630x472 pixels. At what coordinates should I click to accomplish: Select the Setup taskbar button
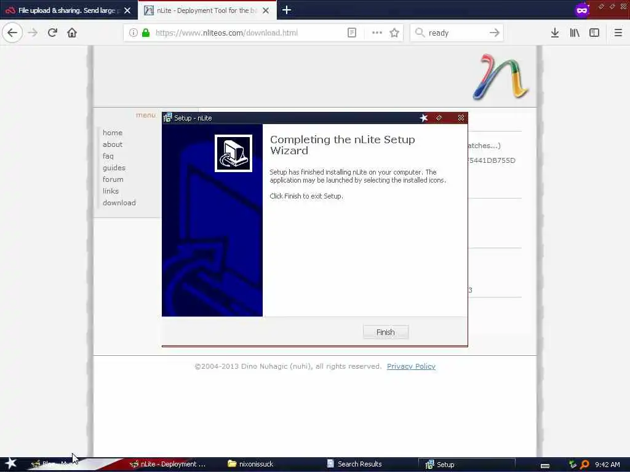pos(466,465)
